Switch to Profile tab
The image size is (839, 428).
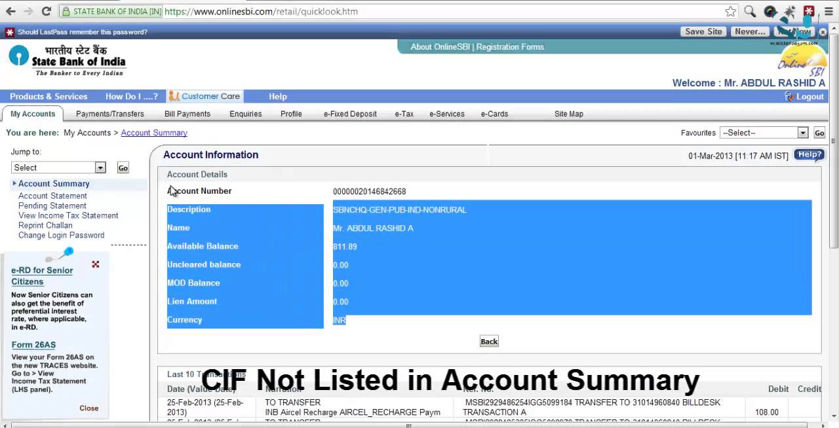click(x=291, y=114)
